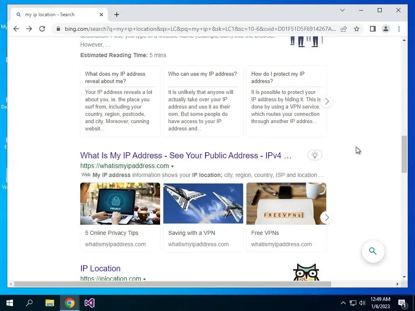The image size is (415, 311).
Task: Close the 'my ip location - Search' tab
Action: [x=101, y=15]
